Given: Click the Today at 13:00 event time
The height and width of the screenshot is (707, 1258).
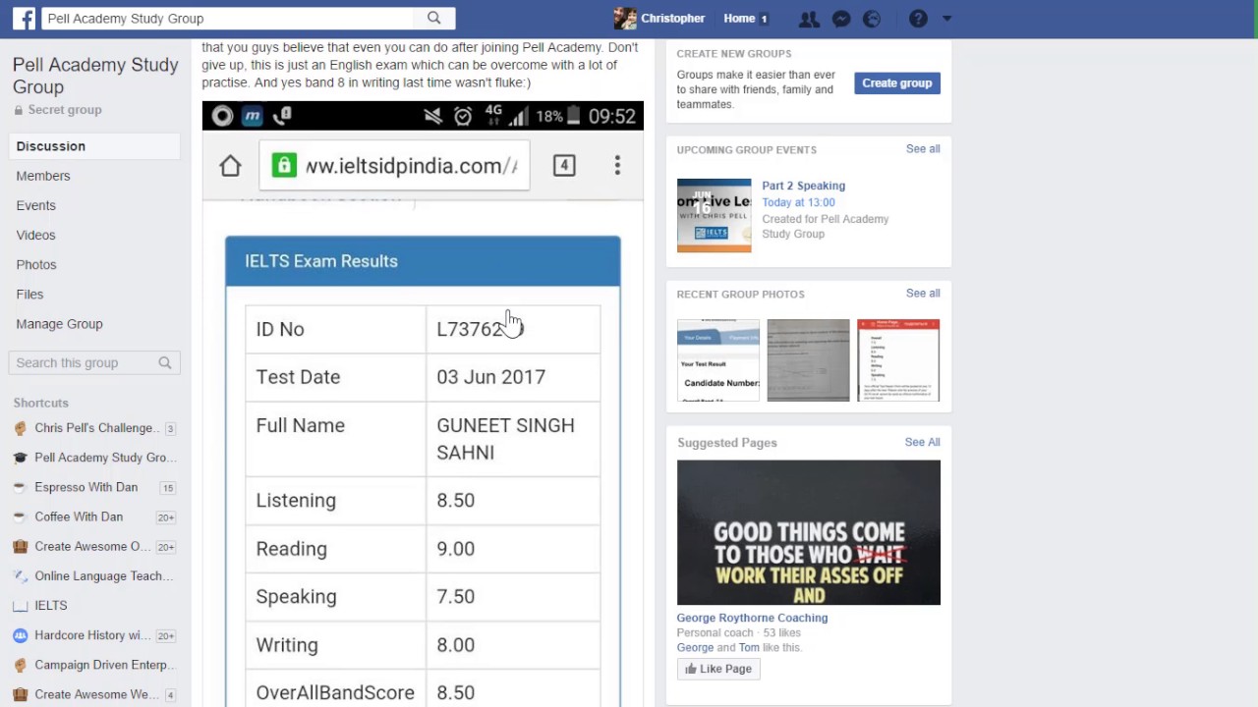Looking at the screenshot, I should point(798,202).
